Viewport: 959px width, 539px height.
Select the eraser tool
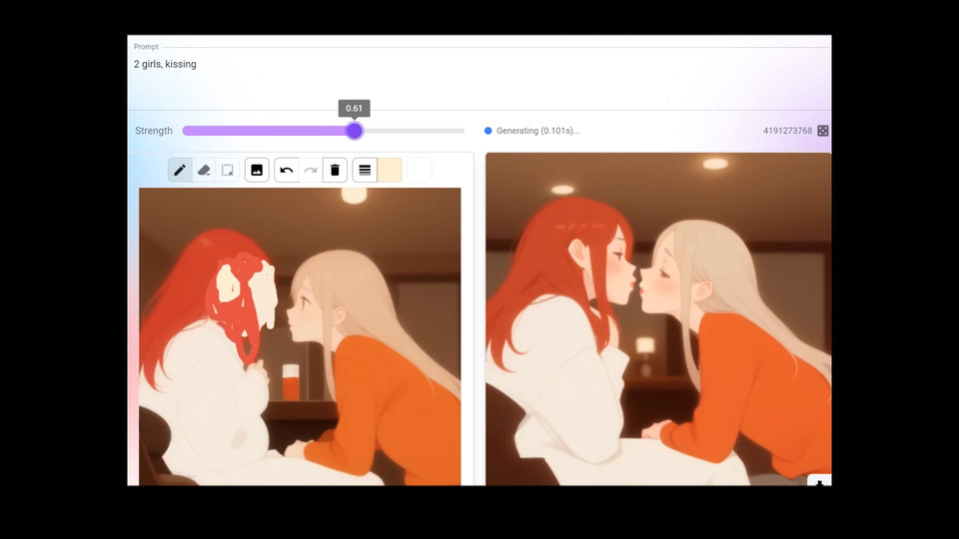click(204, 170)
